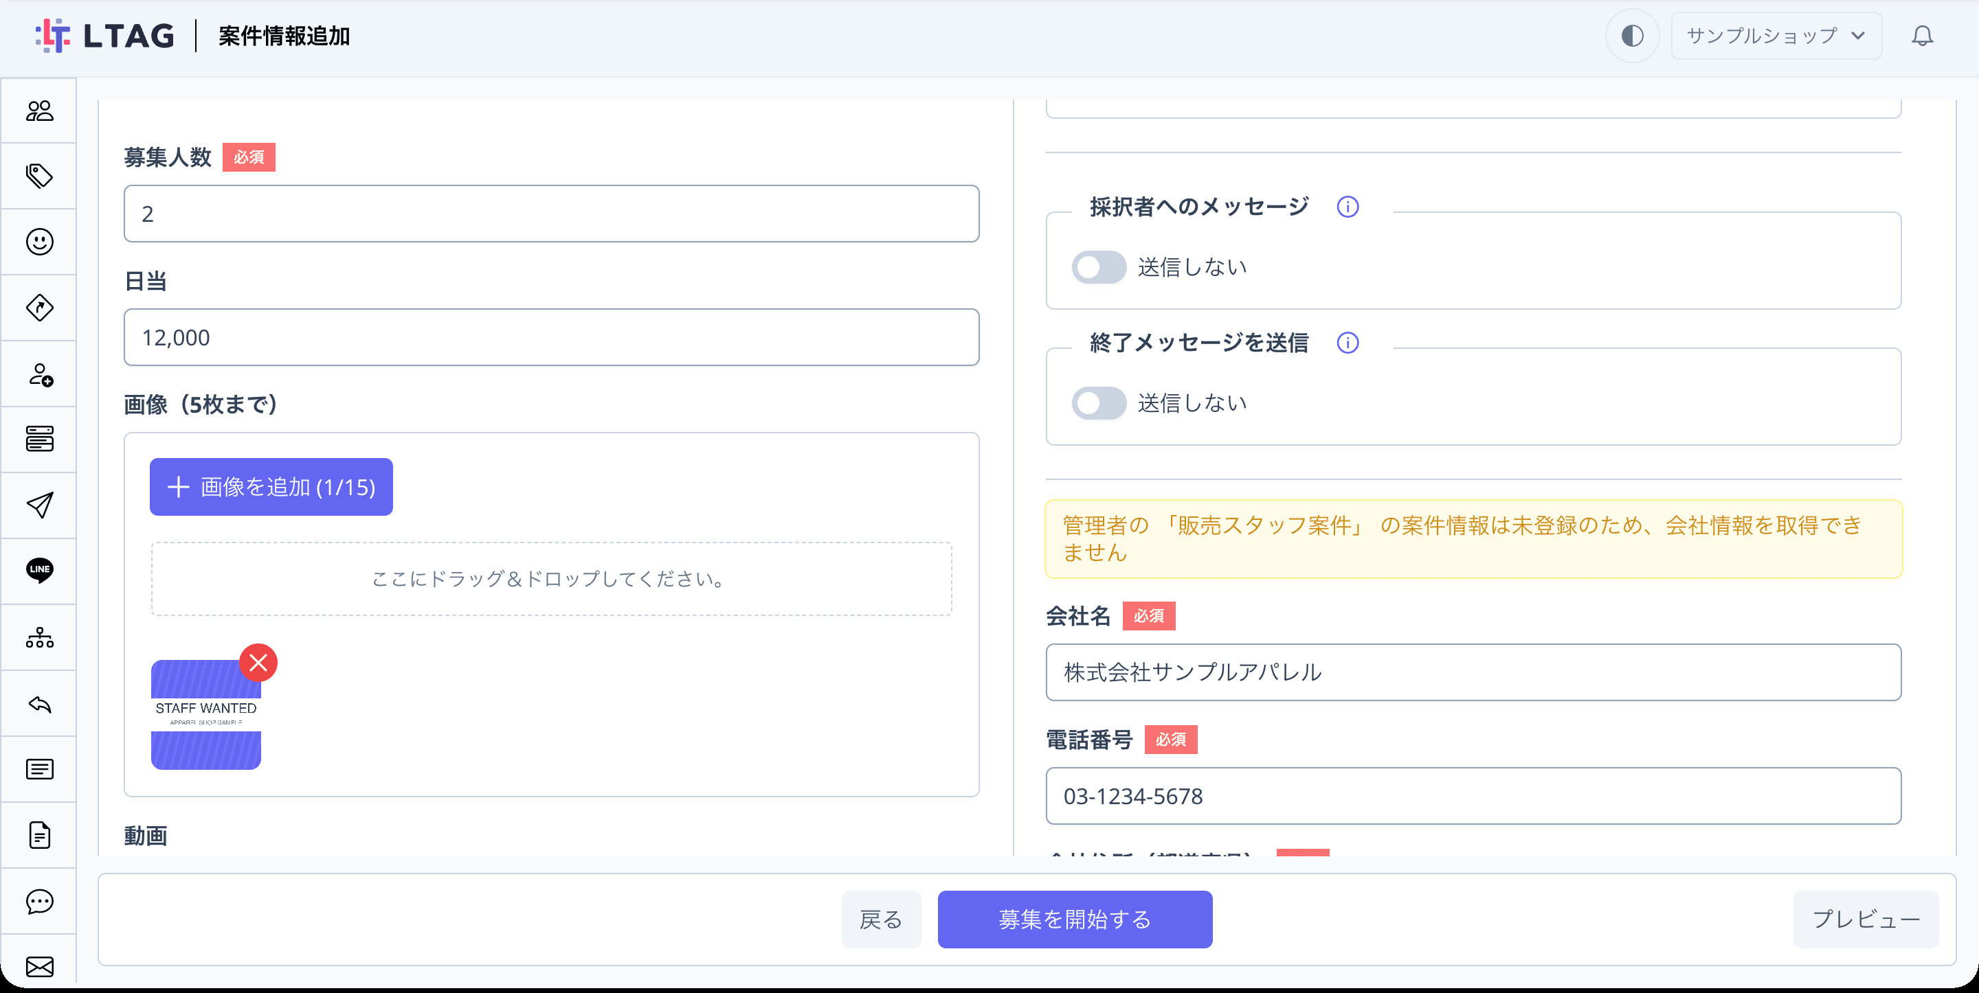
Task: Click the 募集を開始する button
Action: click(1075, 920)
